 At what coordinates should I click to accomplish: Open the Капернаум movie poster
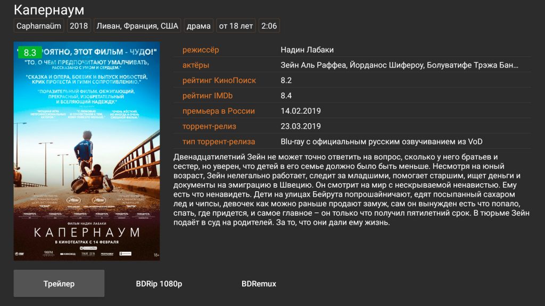coord(87,151)
